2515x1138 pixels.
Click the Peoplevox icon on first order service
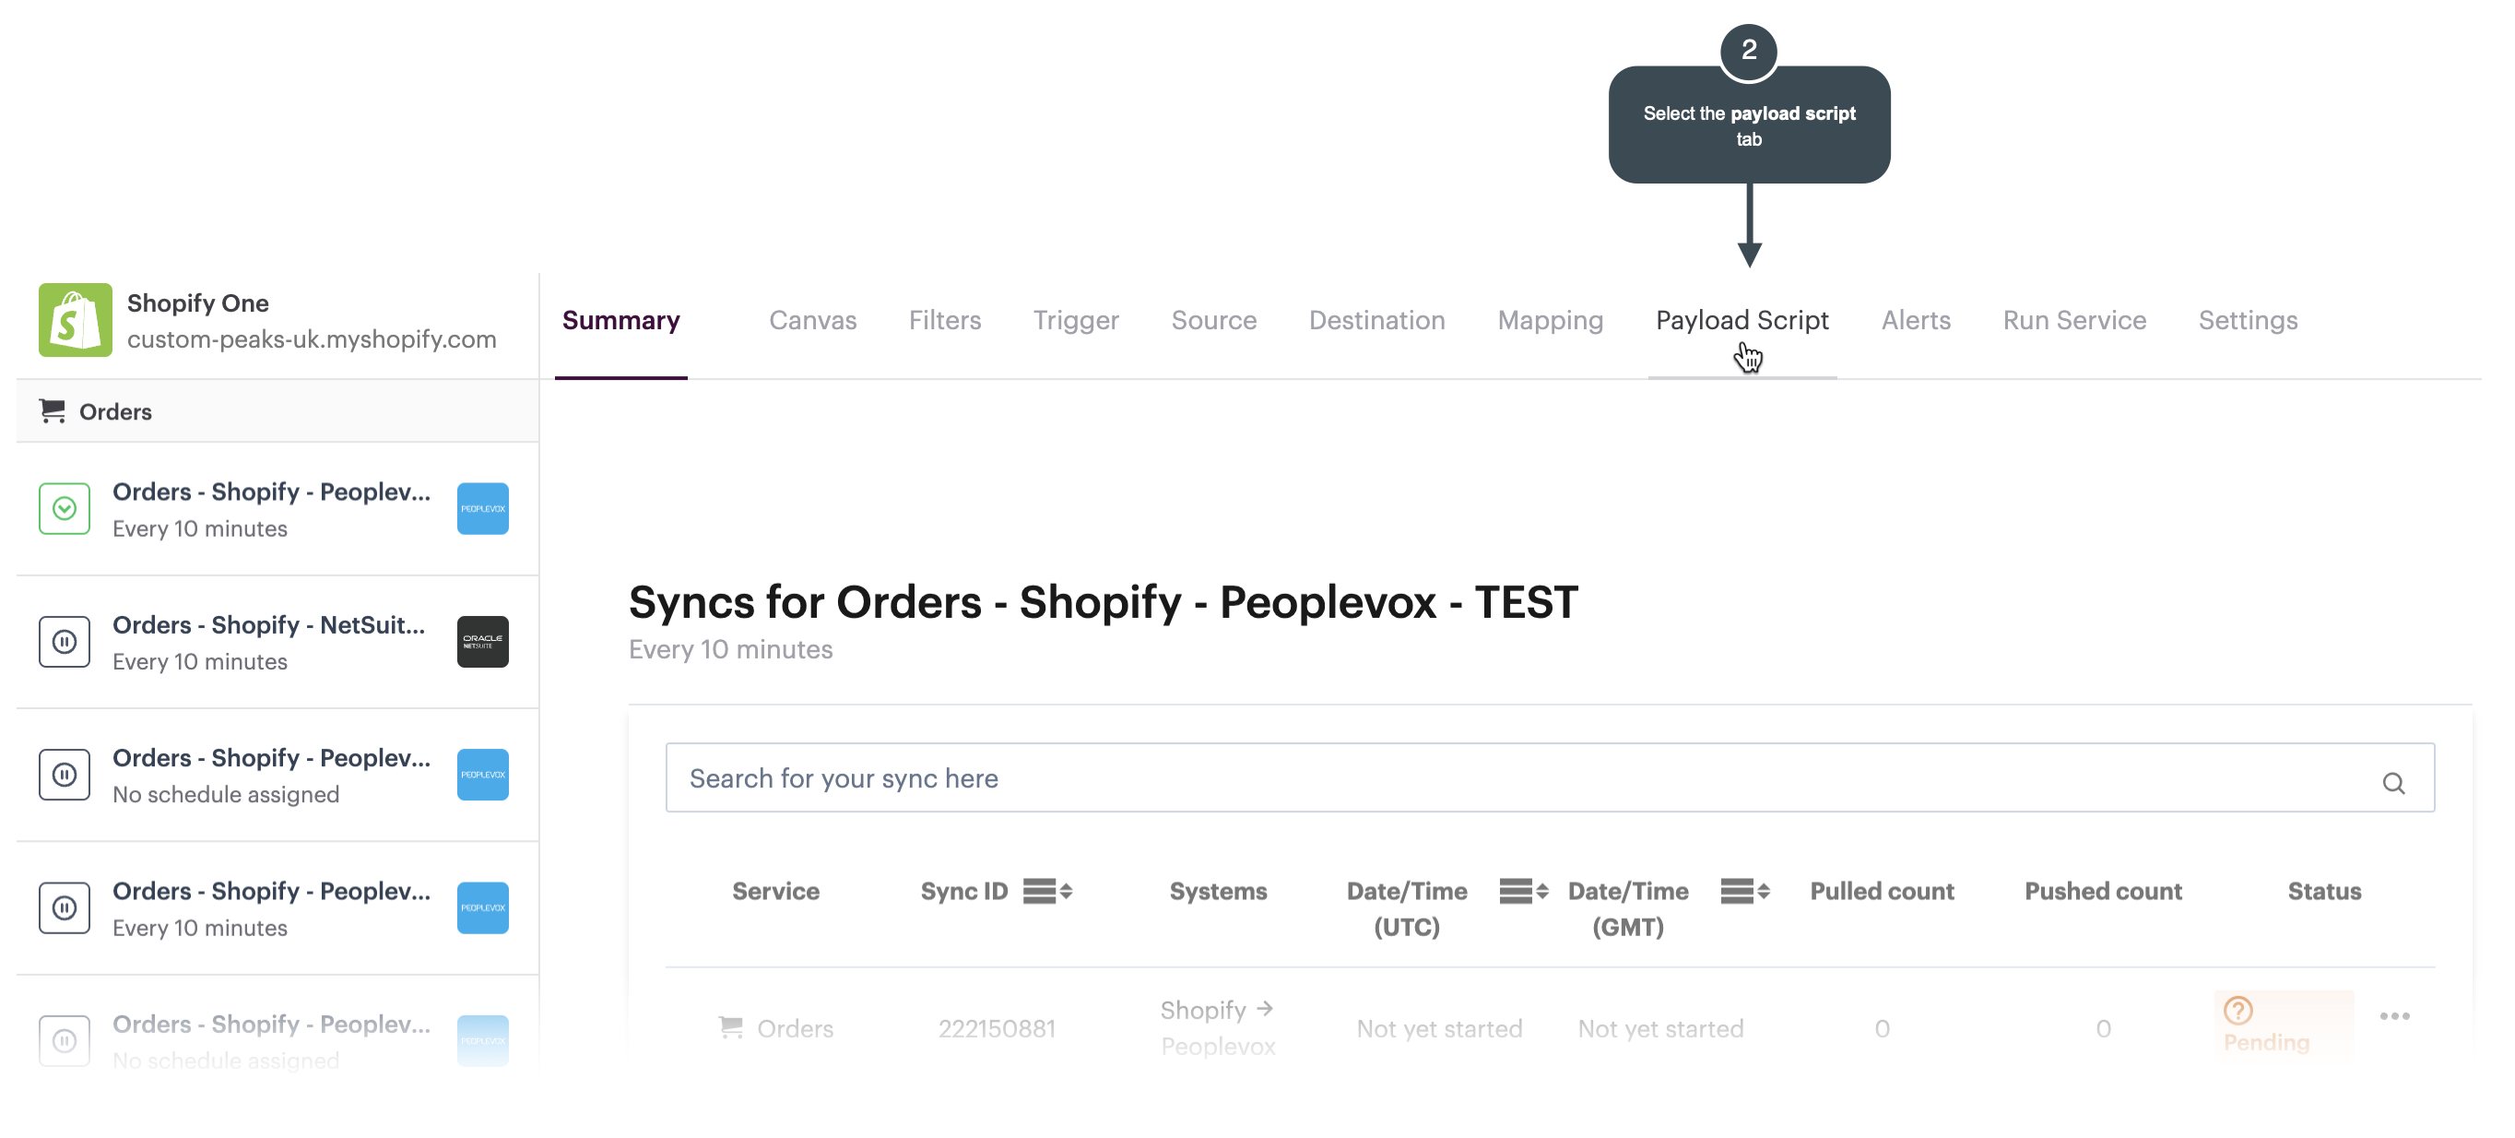click(482, 509)
